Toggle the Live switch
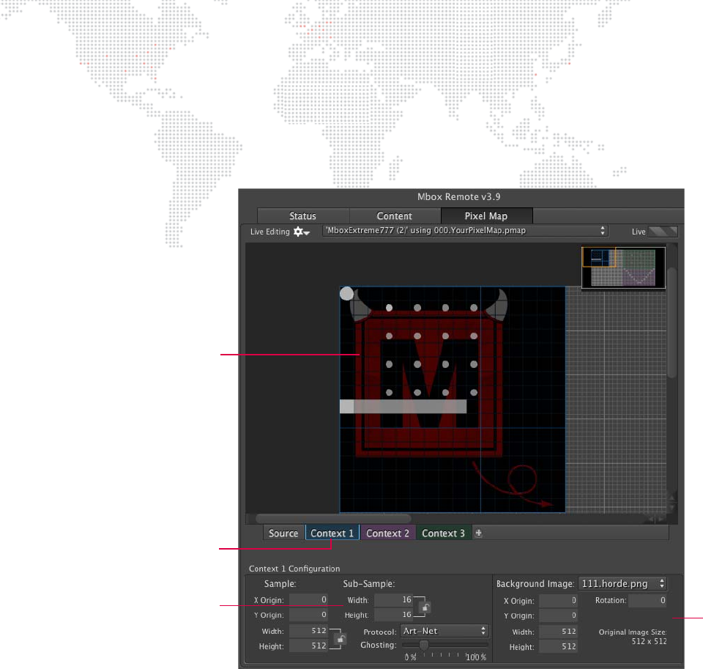The image size is (703, 669). pyautogui.click(x=665, y=232)
